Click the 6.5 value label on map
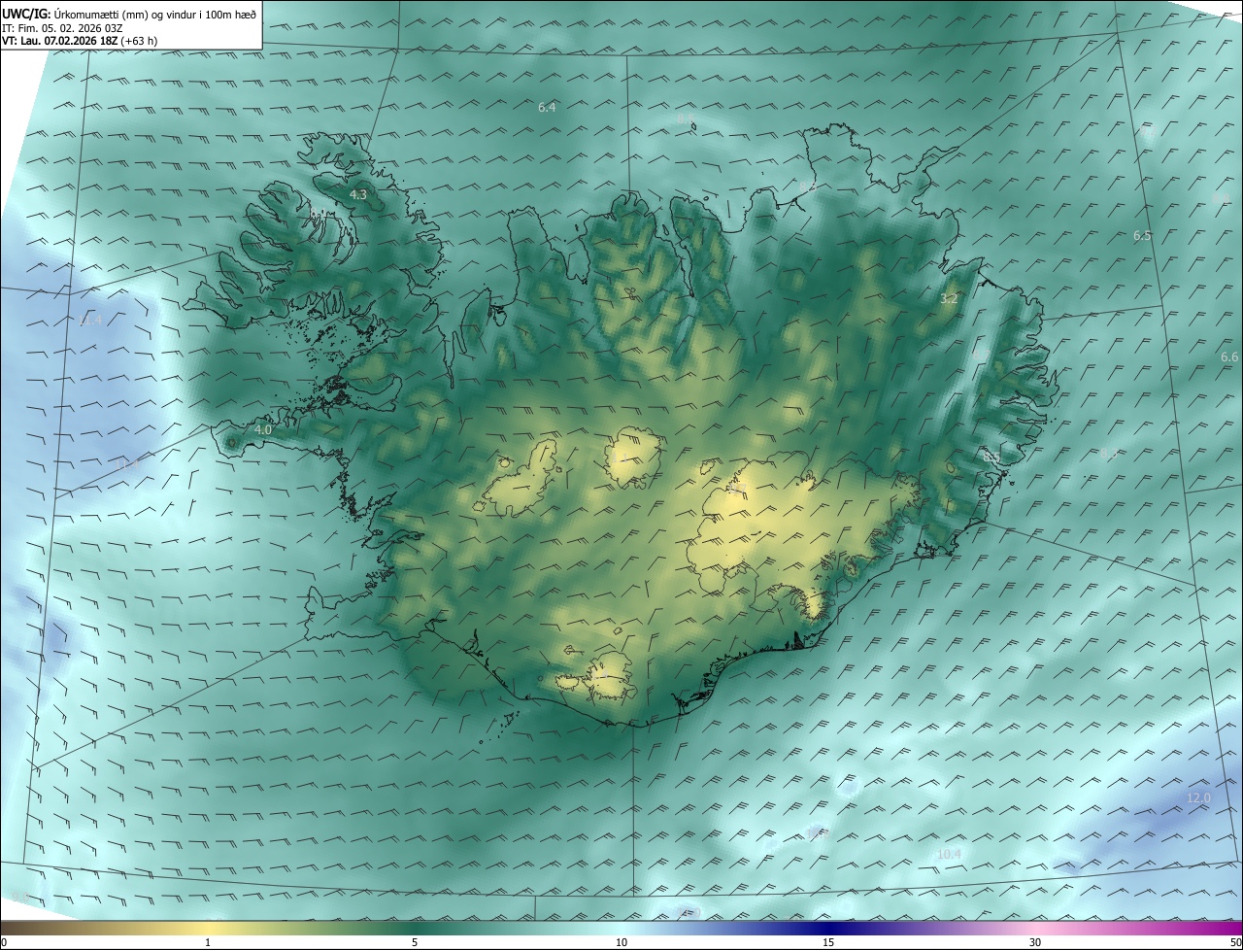The height and width of the screenshot is (950, 1243). pos(1142,236)
